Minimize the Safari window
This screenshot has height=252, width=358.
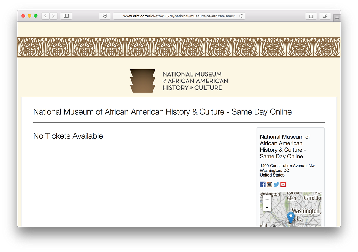29,16
